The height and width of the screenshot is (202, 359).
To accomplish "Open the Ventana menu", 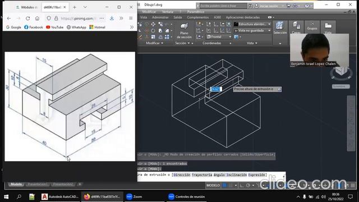I will pos(167,12).
